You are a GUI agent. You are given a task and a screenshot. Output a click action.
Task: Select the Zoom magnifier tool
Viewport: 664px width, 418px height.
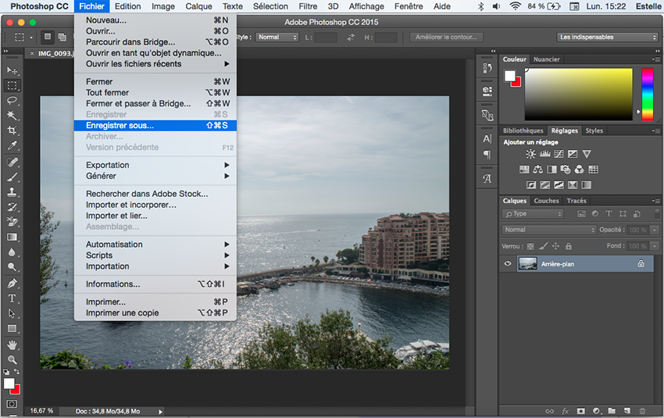click(12, 359)
